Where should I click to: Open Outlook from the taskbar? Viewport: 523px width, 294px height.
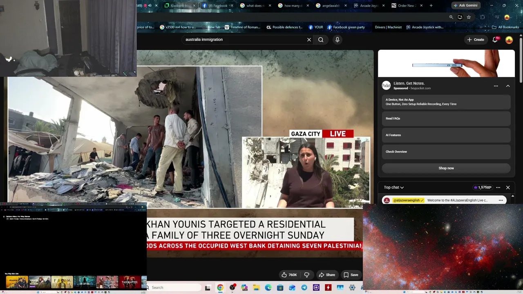(x=292, y=288)
